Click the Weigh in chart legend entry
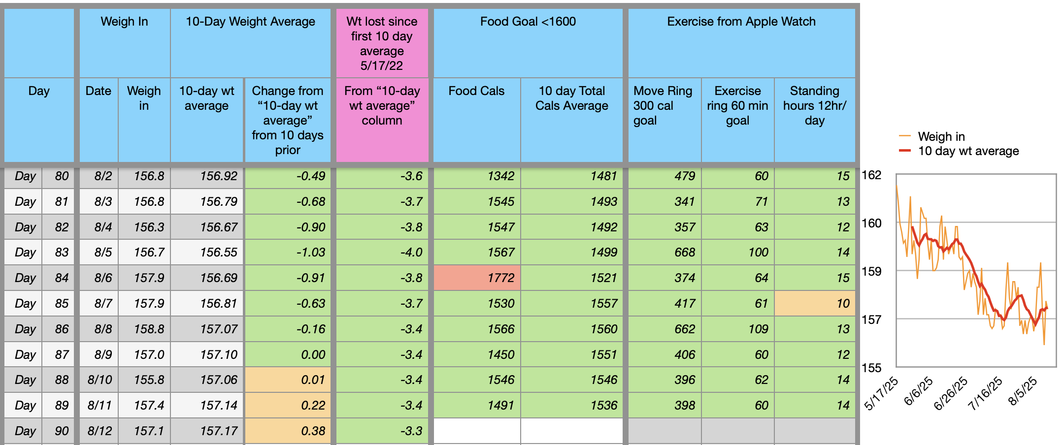Viewport: 1064px width, 445px height. point(931,136)
